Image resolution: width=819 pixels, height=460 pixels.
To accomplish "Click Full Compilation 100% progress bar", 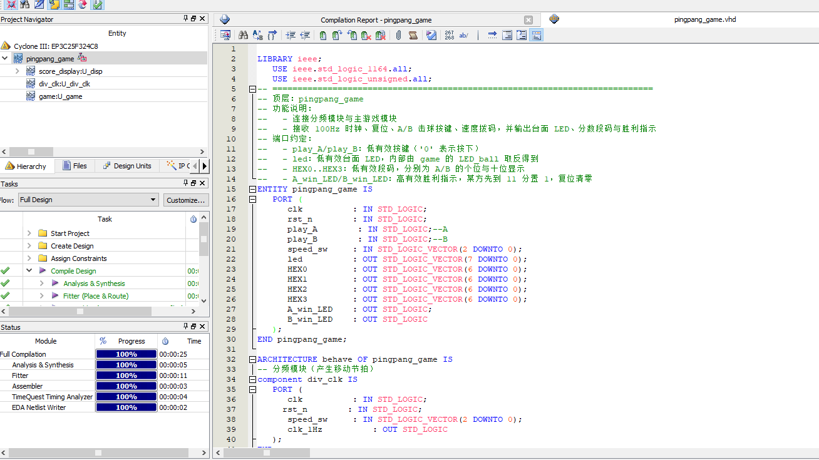I will (x=126, y=354).
